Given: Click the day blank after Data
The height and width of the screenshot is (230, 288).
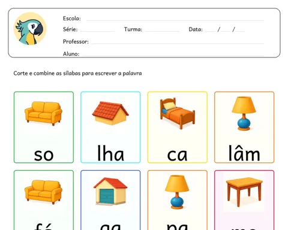Looking at the screenshot, I should [211, 31].
